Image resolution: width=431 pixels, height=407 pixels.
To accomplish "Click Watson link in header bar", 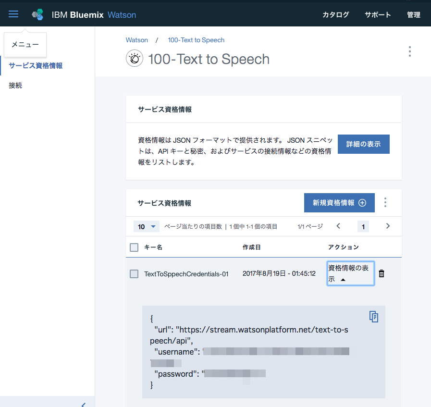I will (x=122, y=15).
